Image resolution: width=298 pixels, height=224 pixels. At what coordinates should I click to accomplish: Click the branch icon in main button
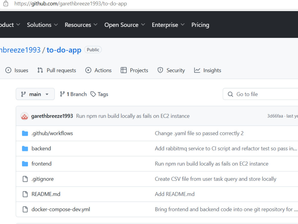23,94
